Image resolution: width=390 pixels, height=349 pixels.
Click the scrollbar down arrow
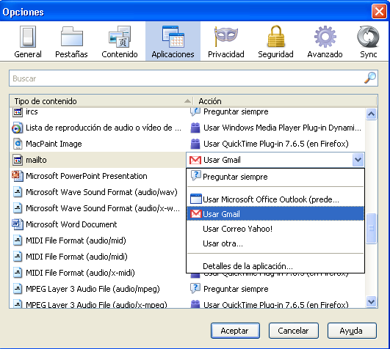coord(371,301)
